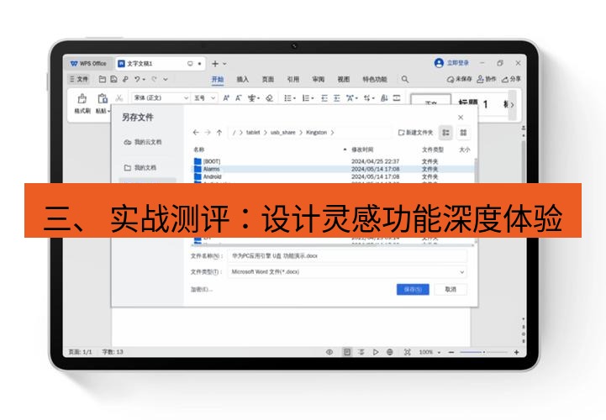Click the 协作 collaboration button
This screenshot has width=606, height=420.
[486, 79]
